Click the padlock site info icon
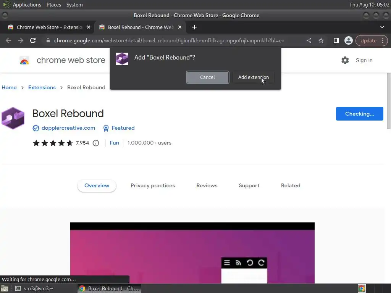 point(48,40)
